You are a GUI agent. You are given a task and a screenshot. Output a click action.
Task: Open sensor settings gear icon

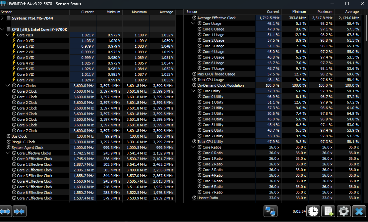click(x=343, y=211)
